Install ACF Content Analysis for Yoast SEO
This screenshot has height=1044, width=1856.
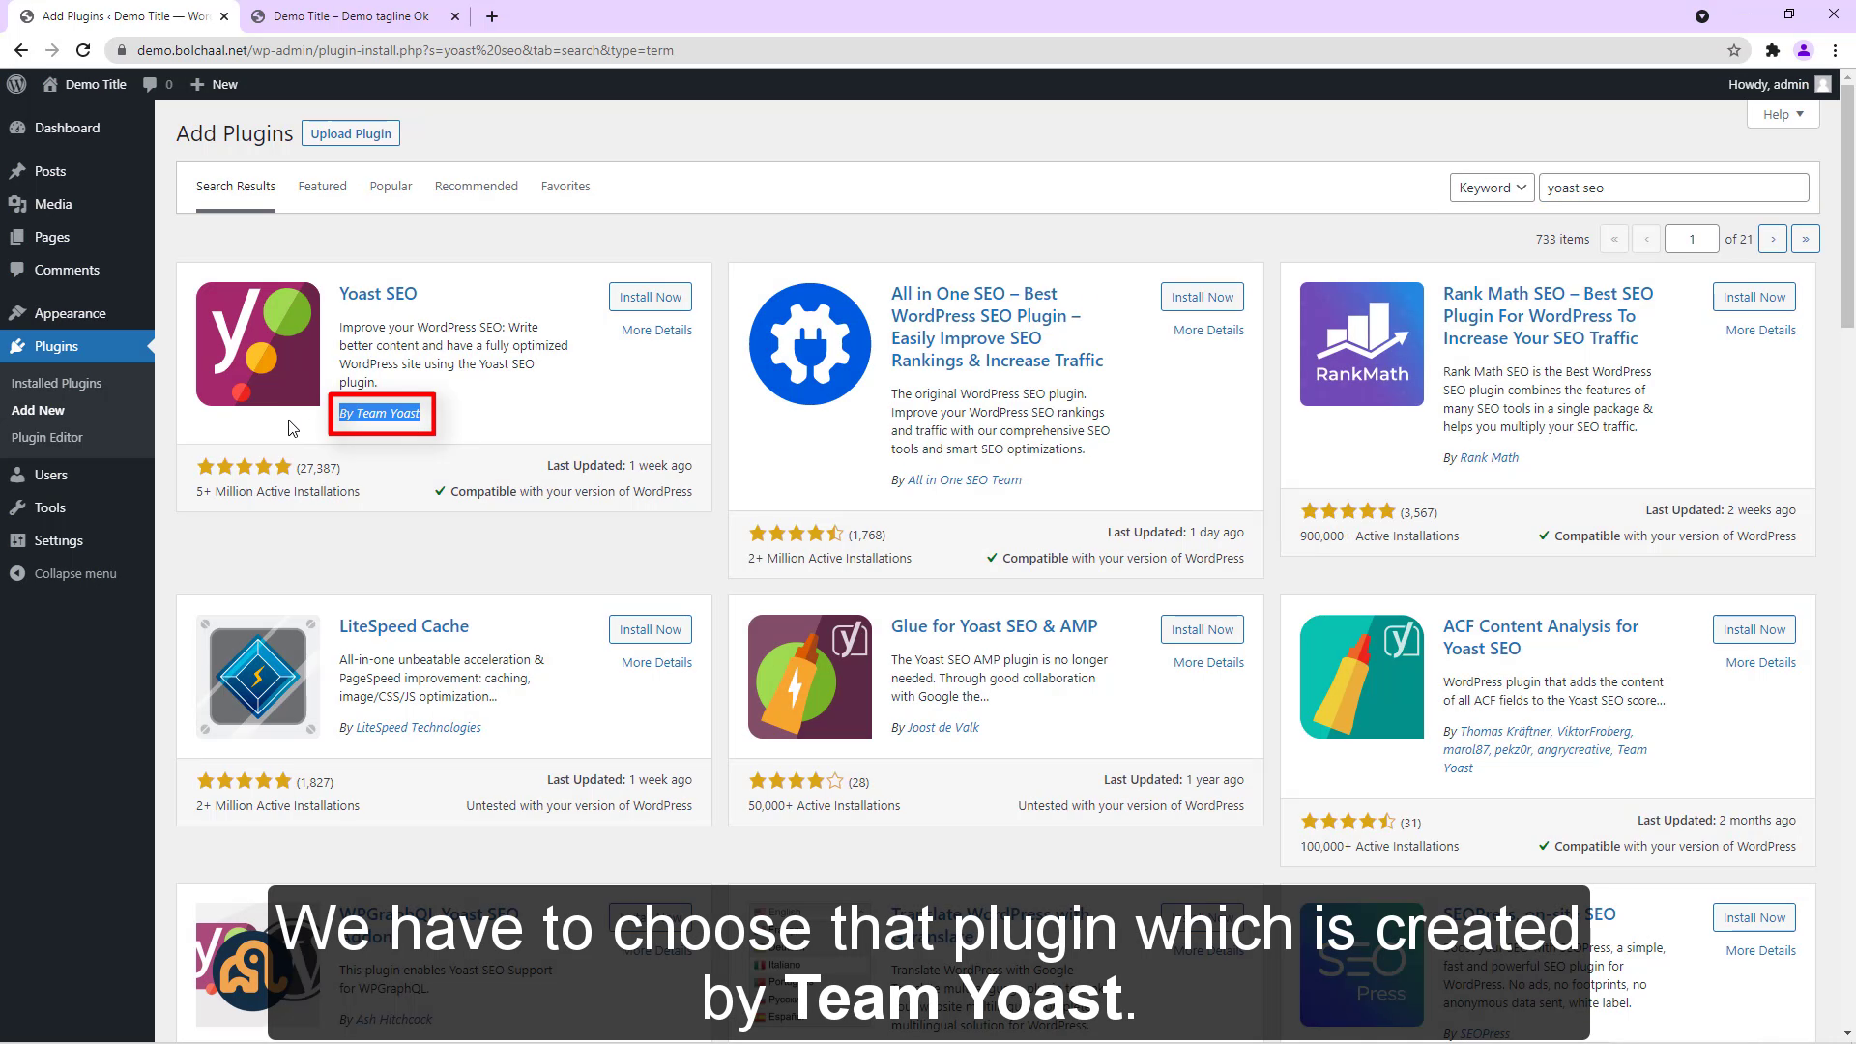[x=1754, y=629]
